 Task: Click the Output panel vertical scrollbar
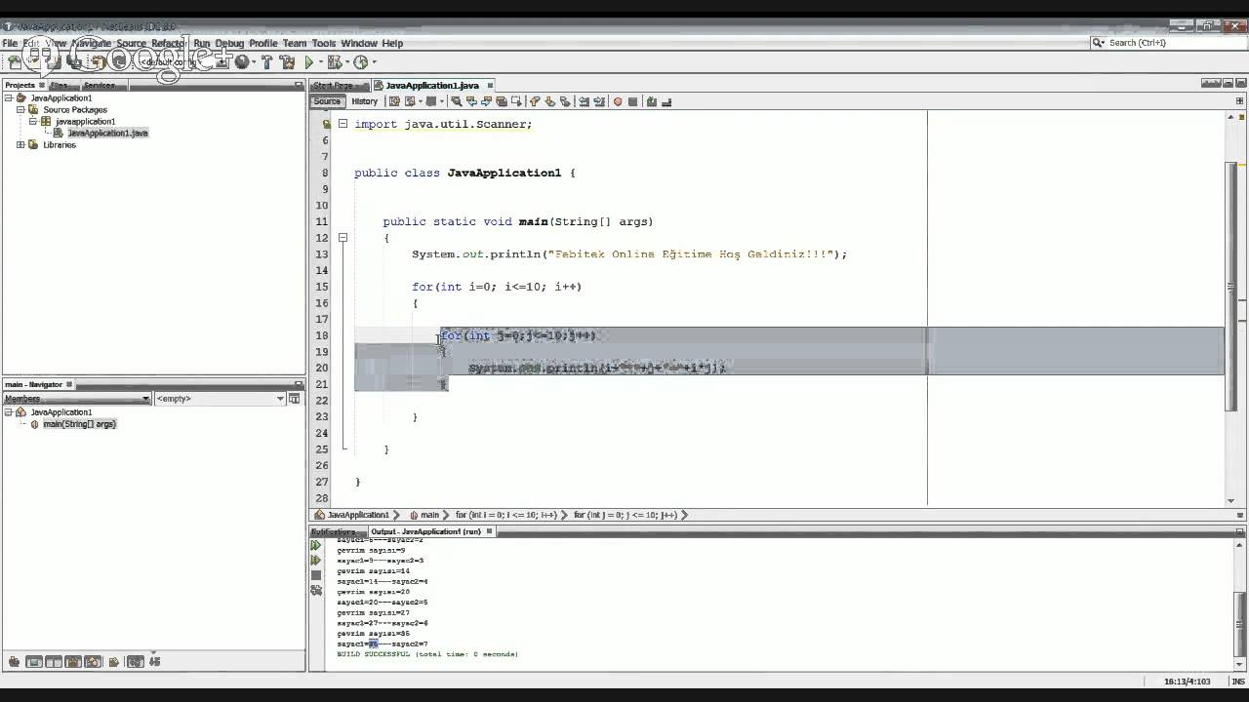click(x=1241, y=604)
